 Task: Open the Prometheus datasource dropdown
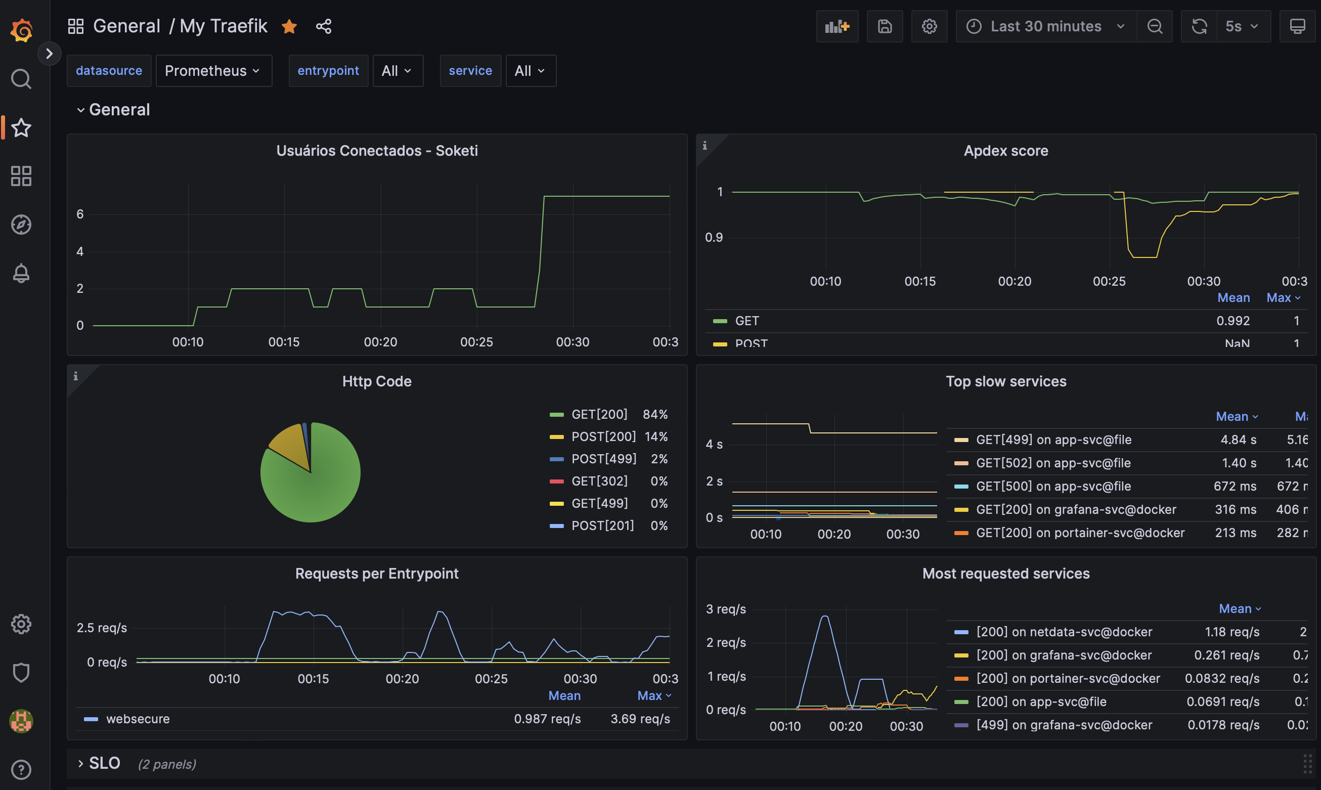point(213,71)
